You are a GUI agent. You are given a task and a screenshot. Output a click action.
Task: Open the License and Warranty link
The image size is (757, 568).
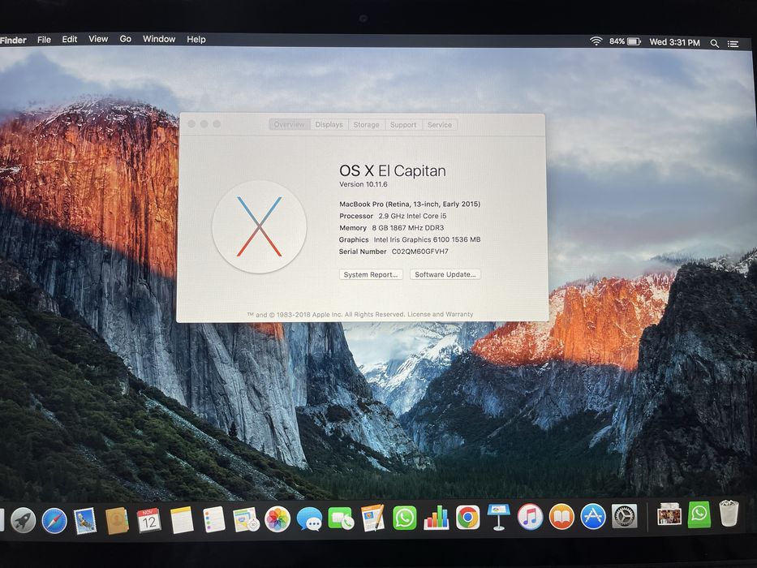click(x=441, y=315)
